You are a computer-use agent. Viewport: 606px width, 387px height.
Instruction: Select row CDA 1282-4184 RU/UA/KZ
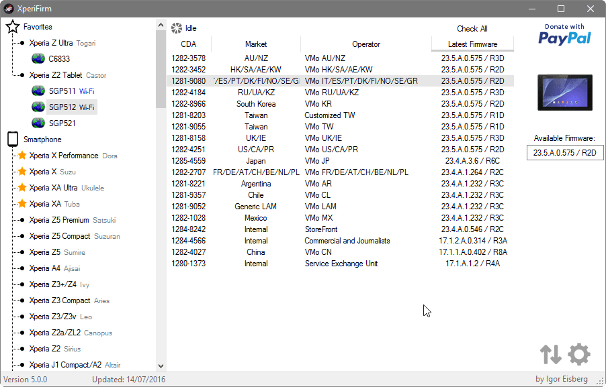pos(340,92)
